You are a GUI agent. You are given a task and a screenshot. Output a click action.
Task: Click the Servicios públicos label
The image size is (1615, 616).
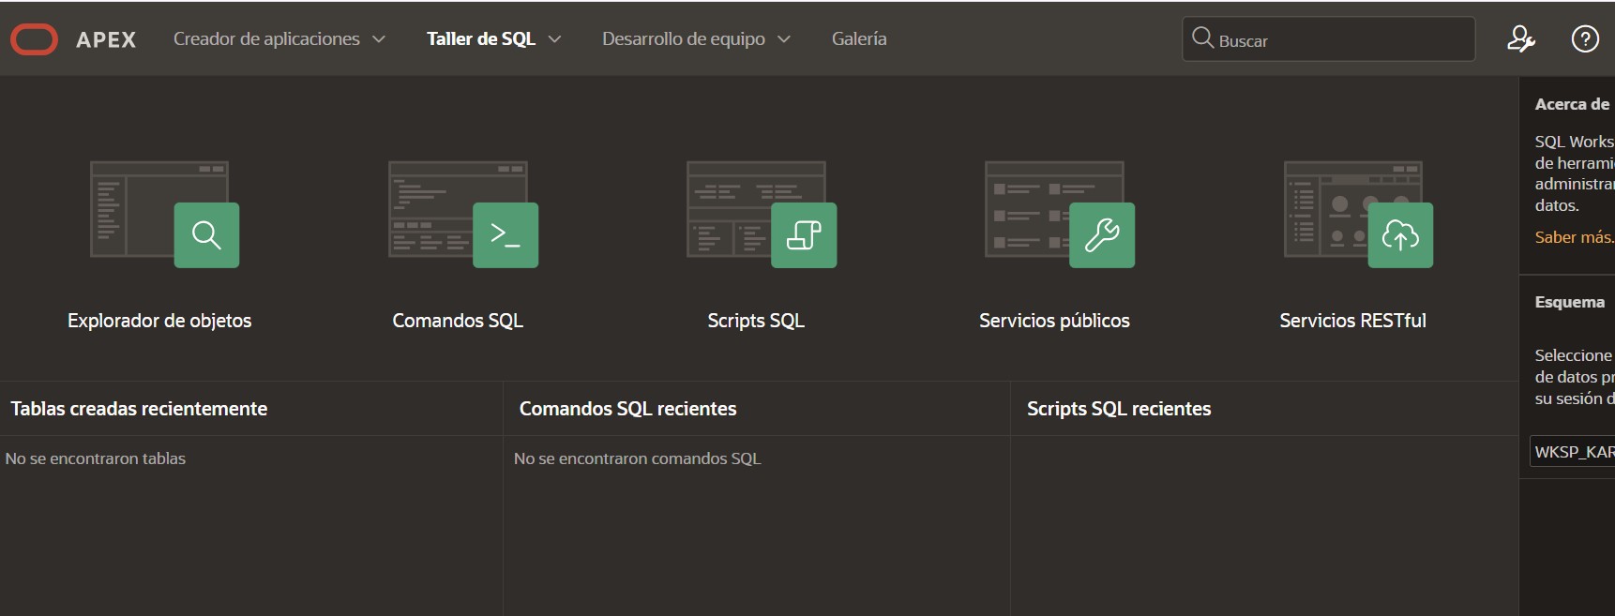coord(1054,321)
